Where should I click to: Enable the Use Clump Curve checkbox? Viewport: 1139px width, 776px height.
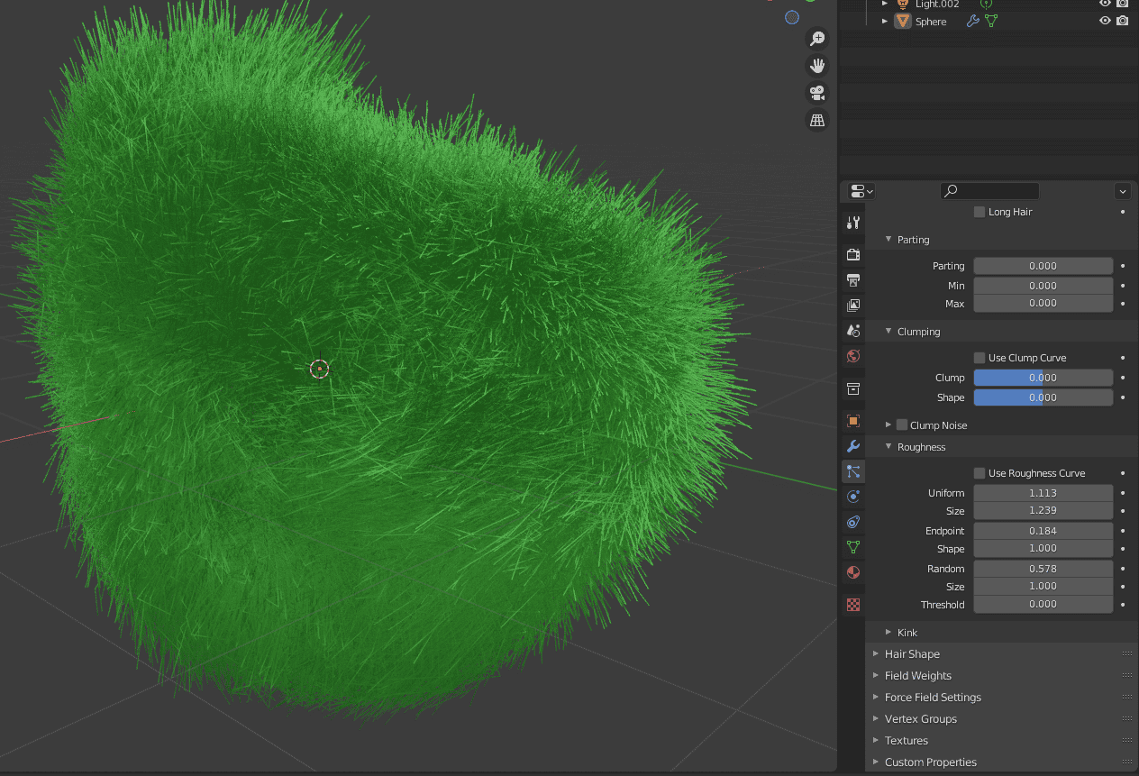[979, 357]
